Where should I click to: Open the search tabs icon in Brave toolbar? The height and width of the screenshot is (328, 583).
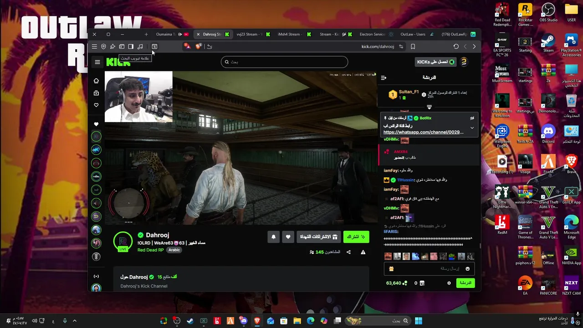[154, 46]
